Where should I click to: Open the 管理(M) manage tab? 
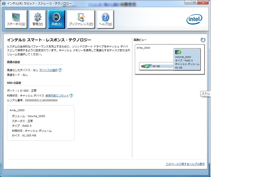[38, 19]
